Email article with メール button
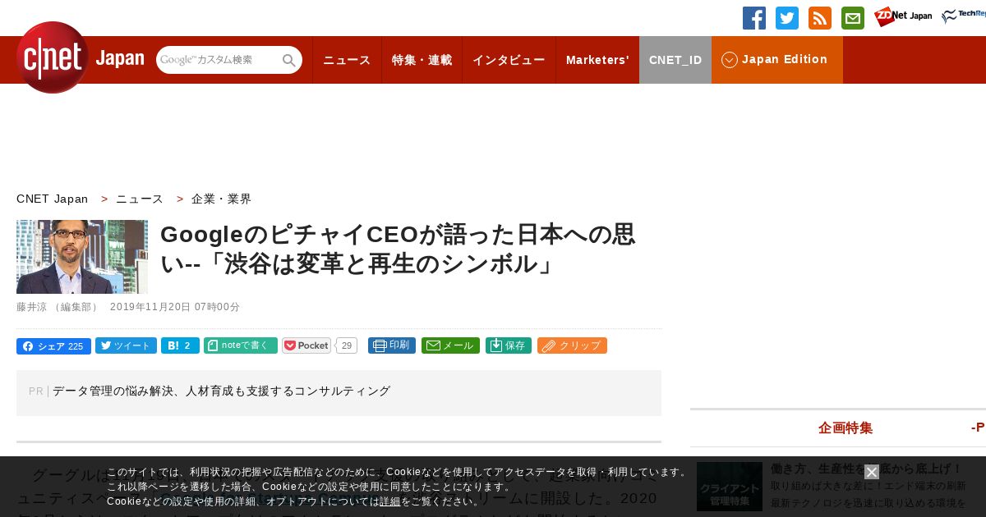Viewport: 986px width, 517px height. click(x=450, y=345)
